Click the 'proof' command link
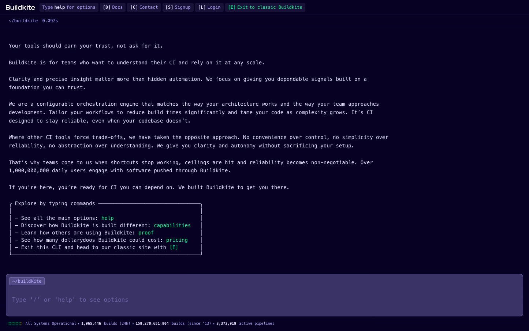 [x=146, y=233]
